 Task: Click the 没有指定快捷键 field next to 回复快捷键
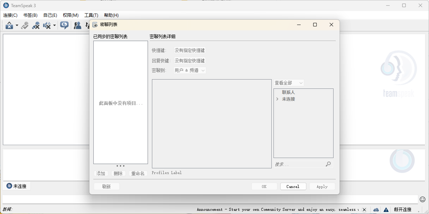coord(189,61)
